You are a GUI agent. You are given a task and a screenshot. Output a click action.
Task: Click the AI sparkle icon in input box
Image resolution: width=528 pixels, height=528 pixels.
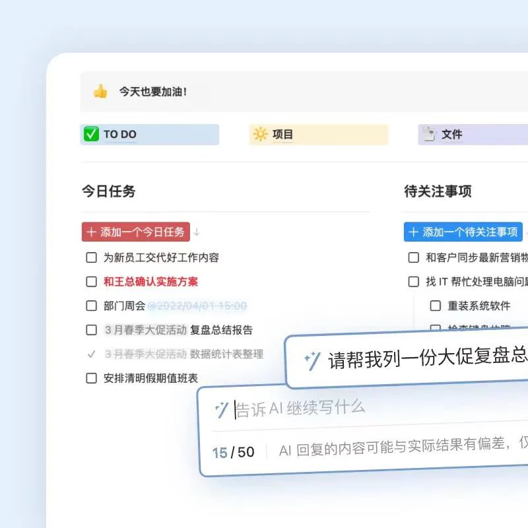(222, 409)
